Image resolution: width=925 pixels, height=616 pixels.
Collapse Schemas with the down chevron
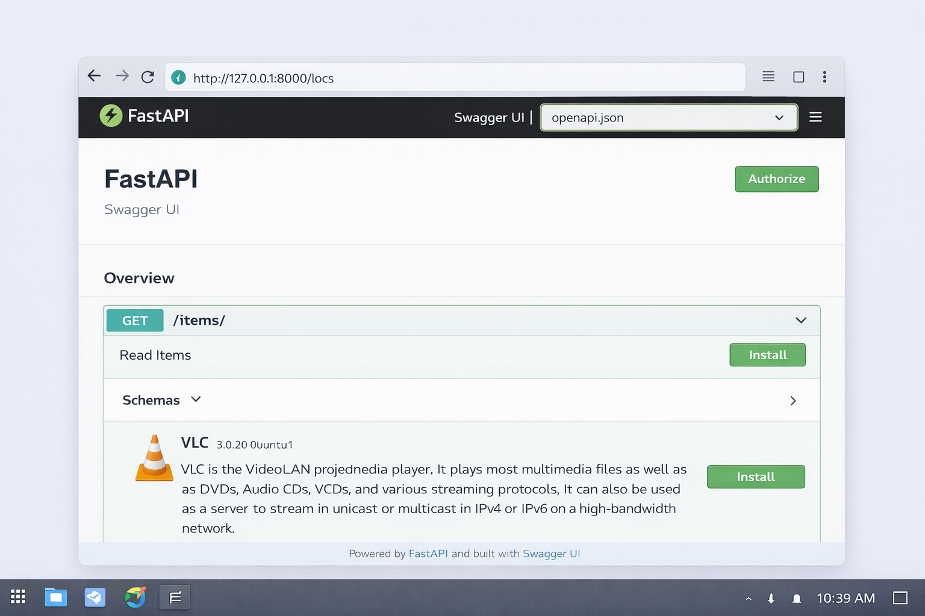tap(196, 399)
